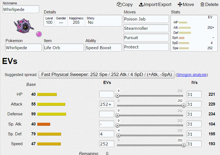Image resolution: width=220 pixels, height=155 pixels.
Task: Click the Defense total stat 234
Action: (x=212, y=114)
